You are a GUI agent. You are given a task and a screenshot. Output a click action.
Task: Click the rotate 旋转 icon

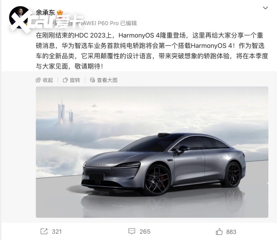point(65,80)
